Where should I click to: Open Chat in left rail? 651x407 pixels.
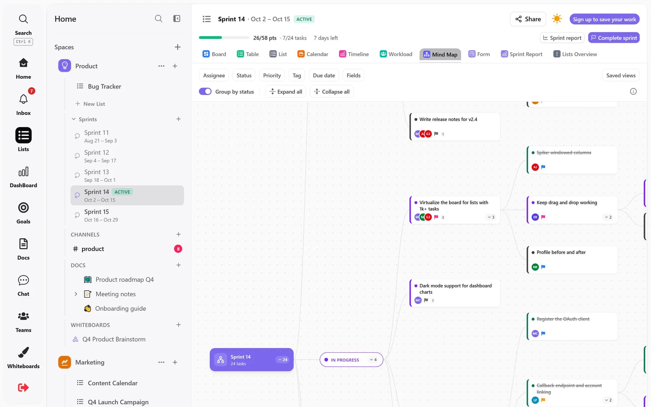point(23,285)
